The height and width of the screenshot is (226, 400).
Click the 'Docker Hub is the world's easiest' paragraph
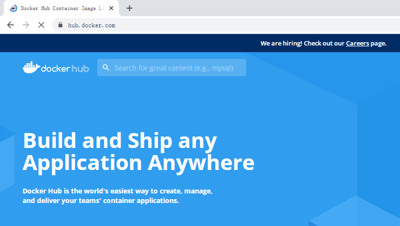point(118,196)
